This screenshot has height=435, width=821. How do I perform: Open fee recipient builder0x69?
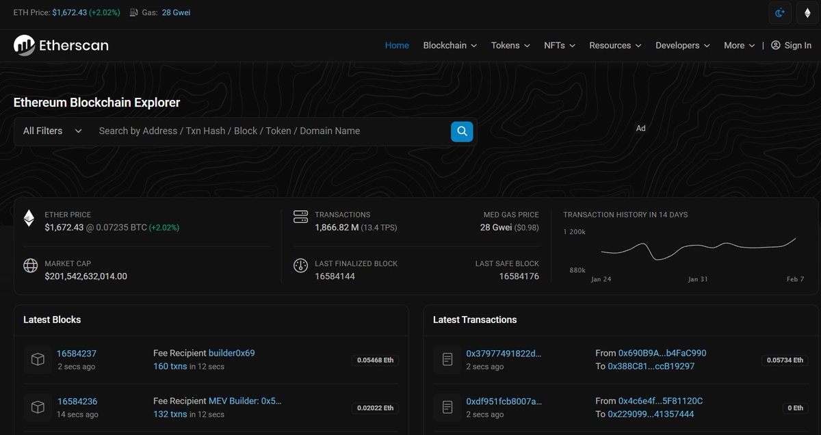tap(232, 353)
